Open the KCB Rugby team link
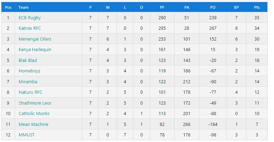The height and width of the screenshot is (142, 274). click(x=30, y=18)
